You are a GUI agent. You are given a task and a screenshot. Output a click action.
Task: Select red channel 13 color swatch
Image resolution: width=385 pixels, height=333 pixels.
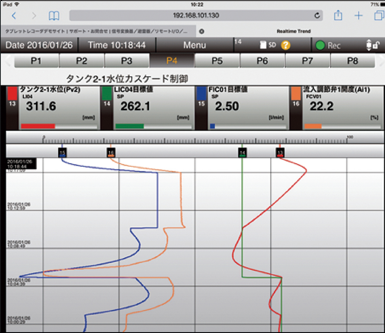pos(12,93)
